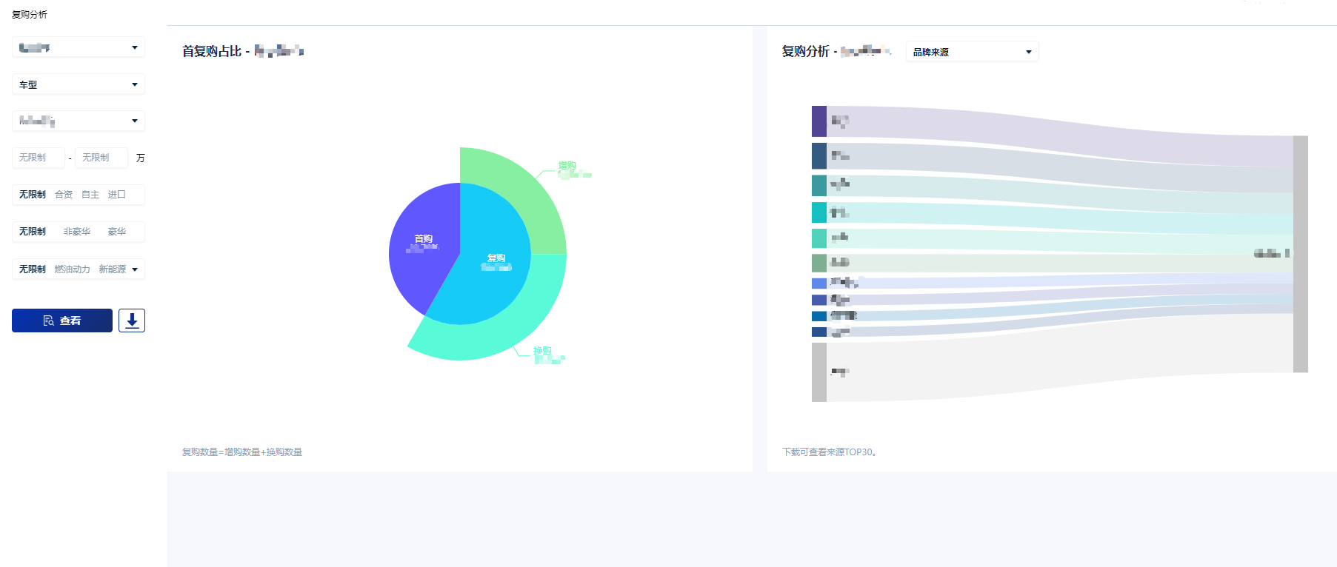Select 无限制 in the 豪华 row

point(33,232)
